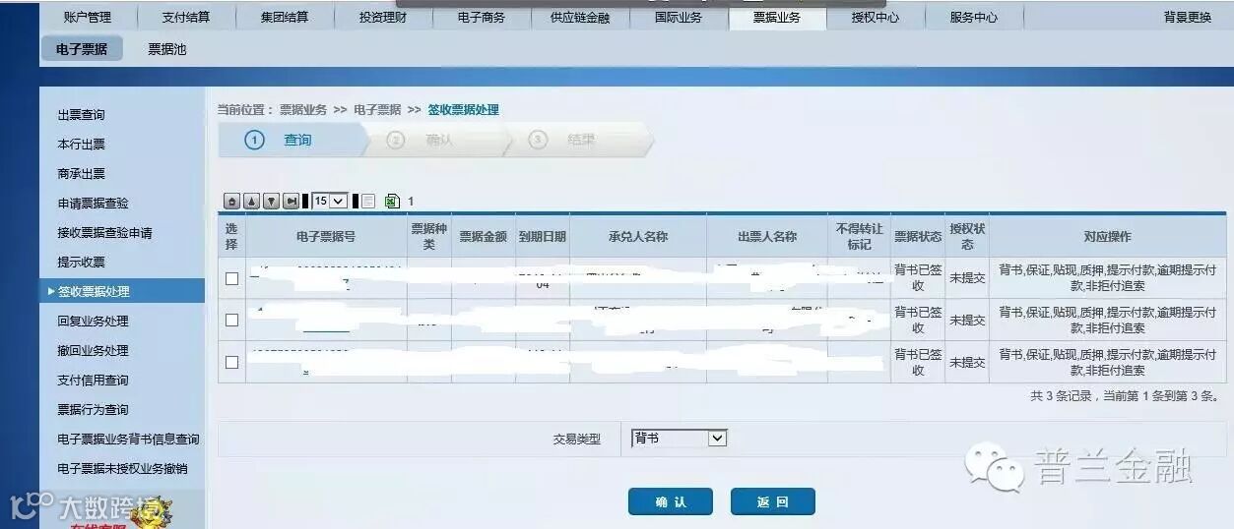Click the 票据金额 column header
The image size is (1234, 529).
484,237
